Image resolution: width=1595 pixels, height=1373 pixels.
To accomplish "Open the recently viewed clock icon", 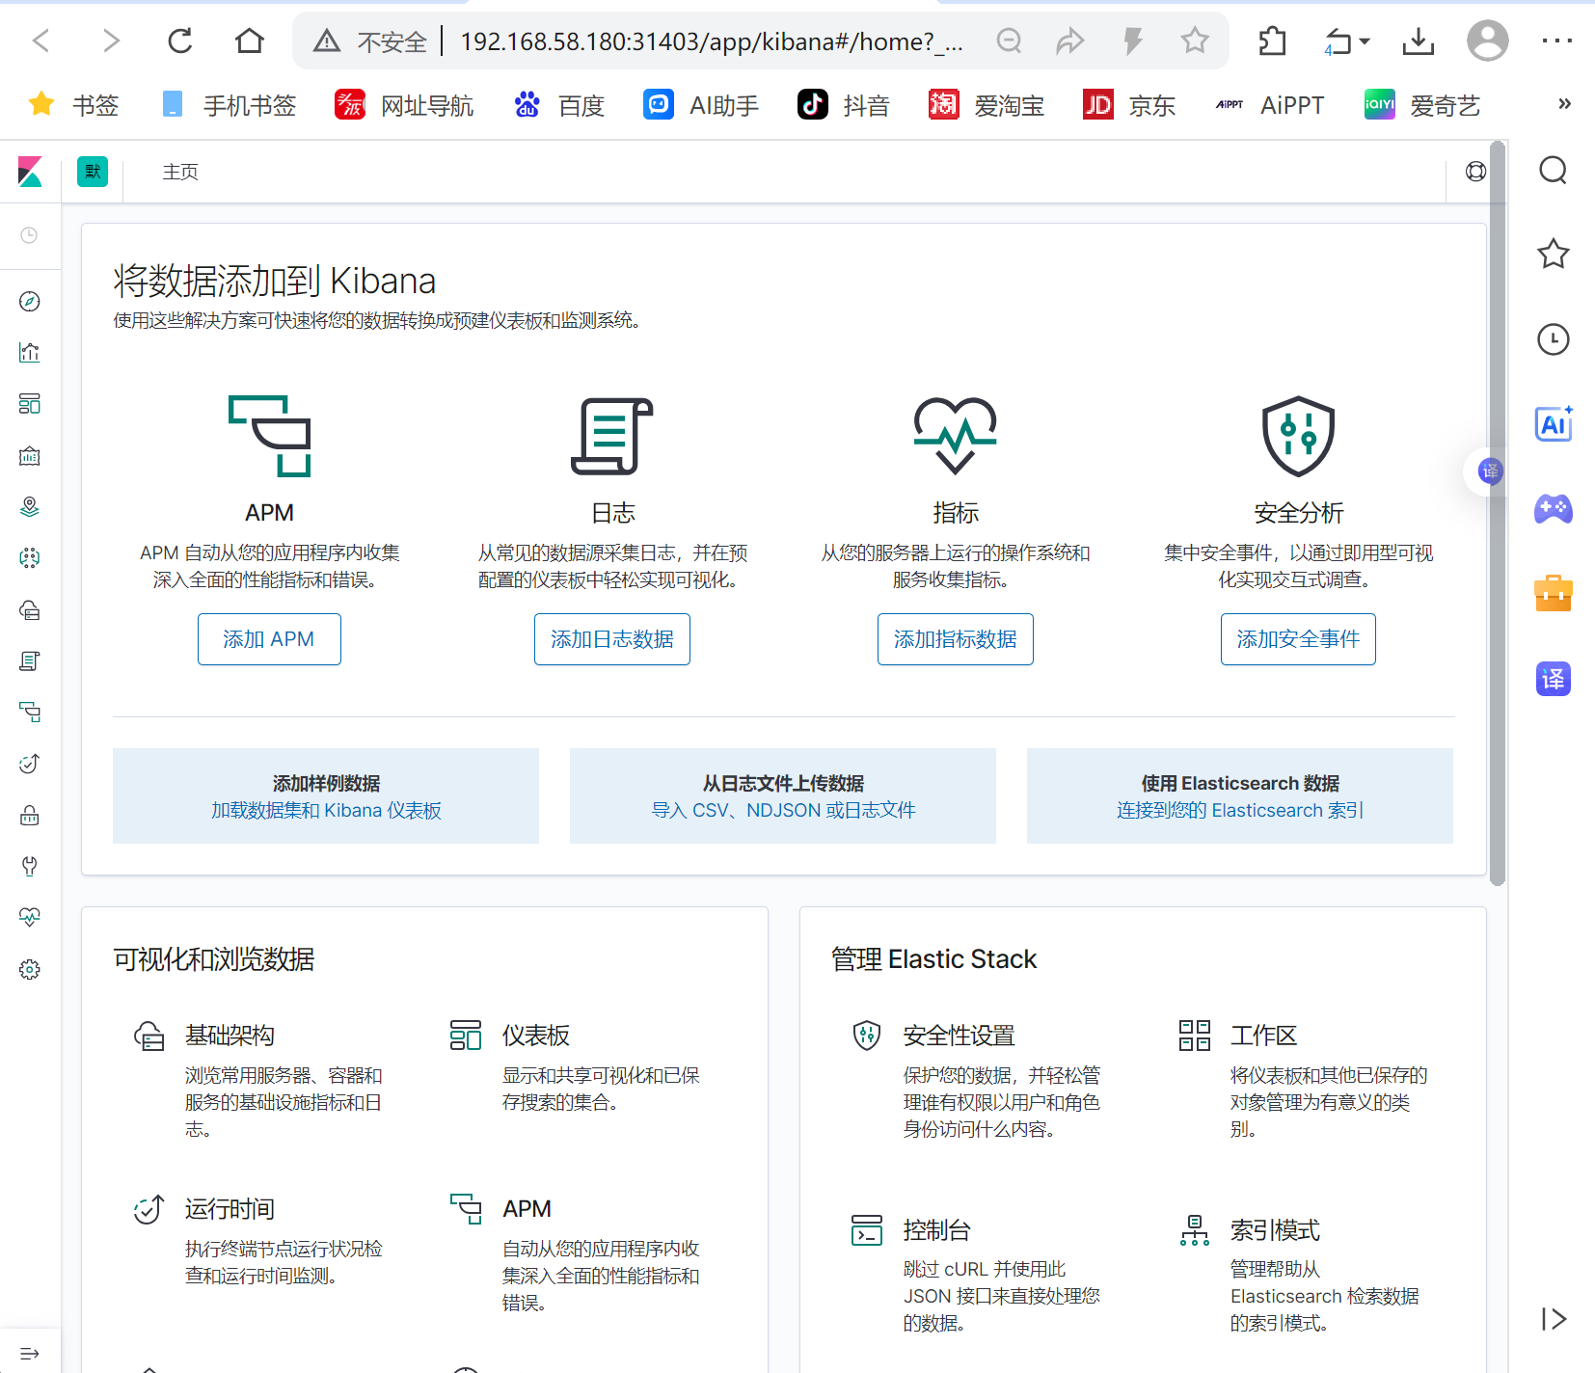I will click(x=30, y=235).
